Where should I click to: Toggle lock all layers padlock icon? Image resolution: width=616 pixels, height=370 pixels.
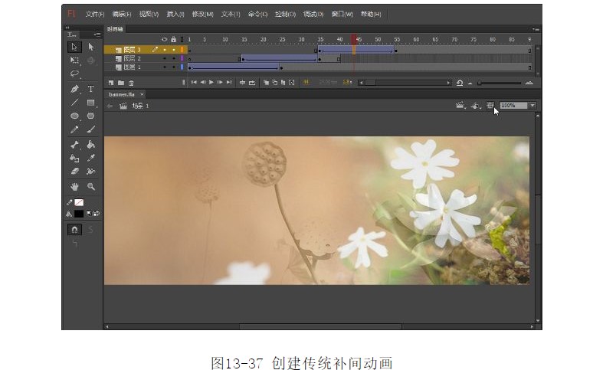(x=173, y=39)
